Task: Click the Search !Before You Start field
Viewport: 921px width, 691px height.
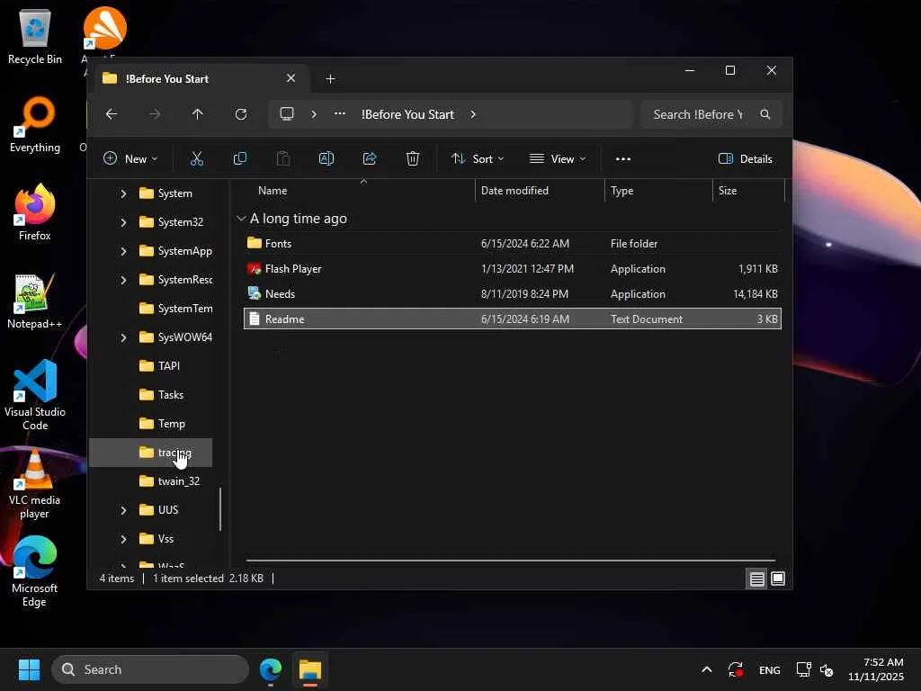Action: [x=698, y=114]
